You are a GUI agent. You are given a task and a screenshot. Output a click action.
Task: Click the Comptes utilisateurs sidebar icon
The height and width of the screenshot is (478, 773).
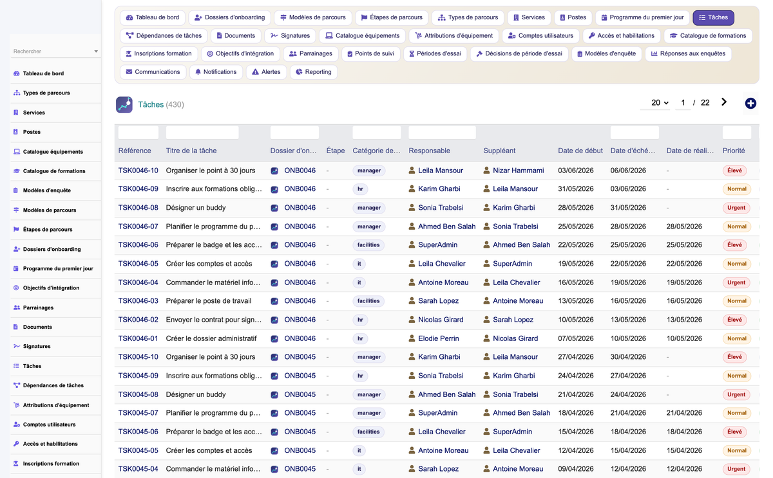[16, 425]
